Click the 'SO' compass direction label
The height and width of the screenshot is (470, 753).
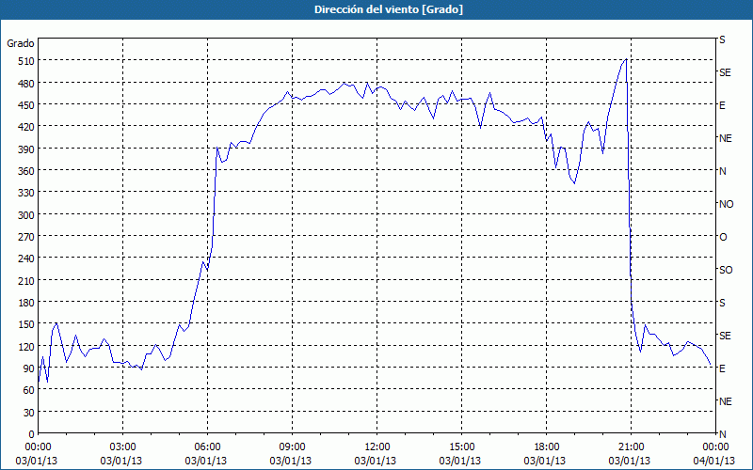point(726,271)
